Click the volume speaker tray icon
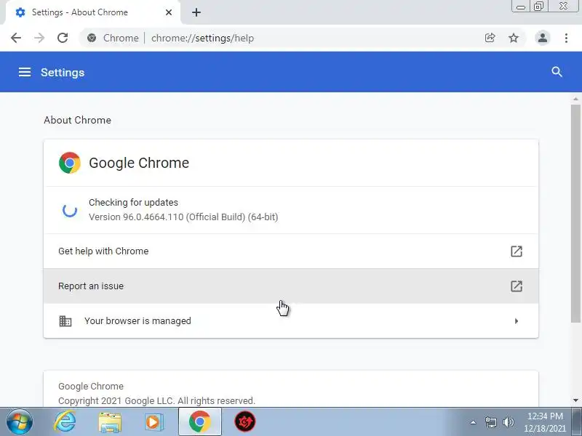 [508, 422]
